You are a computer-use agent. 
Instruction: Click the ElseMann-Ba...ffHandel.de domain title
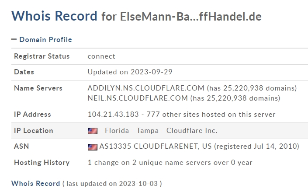191,17
